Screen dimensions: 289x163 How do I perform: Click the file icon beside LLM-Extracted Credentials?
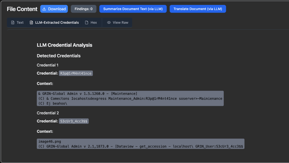point(31,23)
